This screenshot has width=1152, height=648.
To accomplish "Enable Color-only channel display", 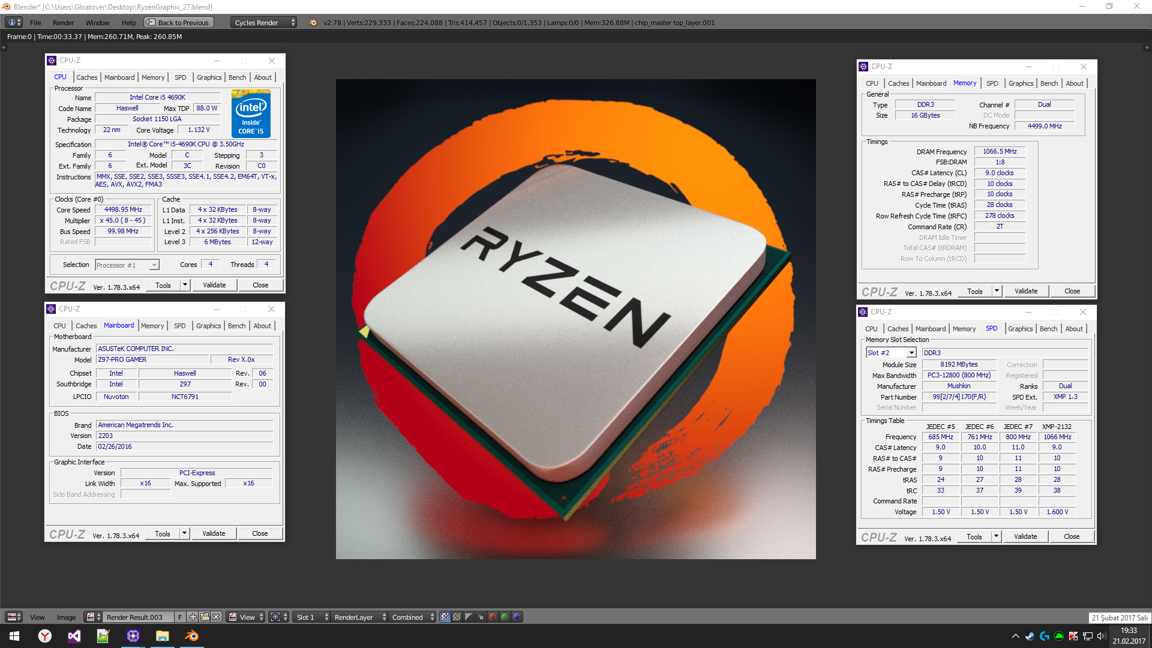I will click(457, 617).
